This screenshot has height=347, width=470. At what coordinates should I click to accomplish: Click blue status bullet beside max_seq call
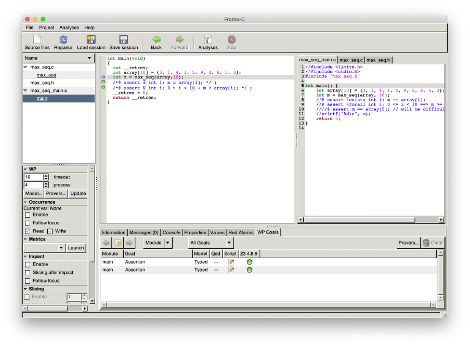tap(103, 77)
